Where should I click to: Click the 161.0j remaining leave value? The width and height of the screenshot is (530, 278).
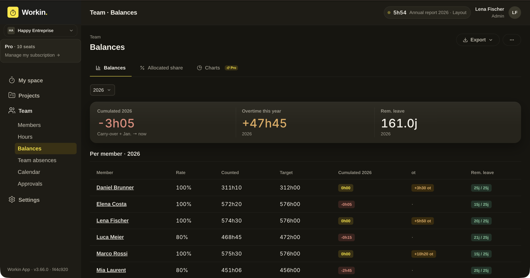pos(399,123)
